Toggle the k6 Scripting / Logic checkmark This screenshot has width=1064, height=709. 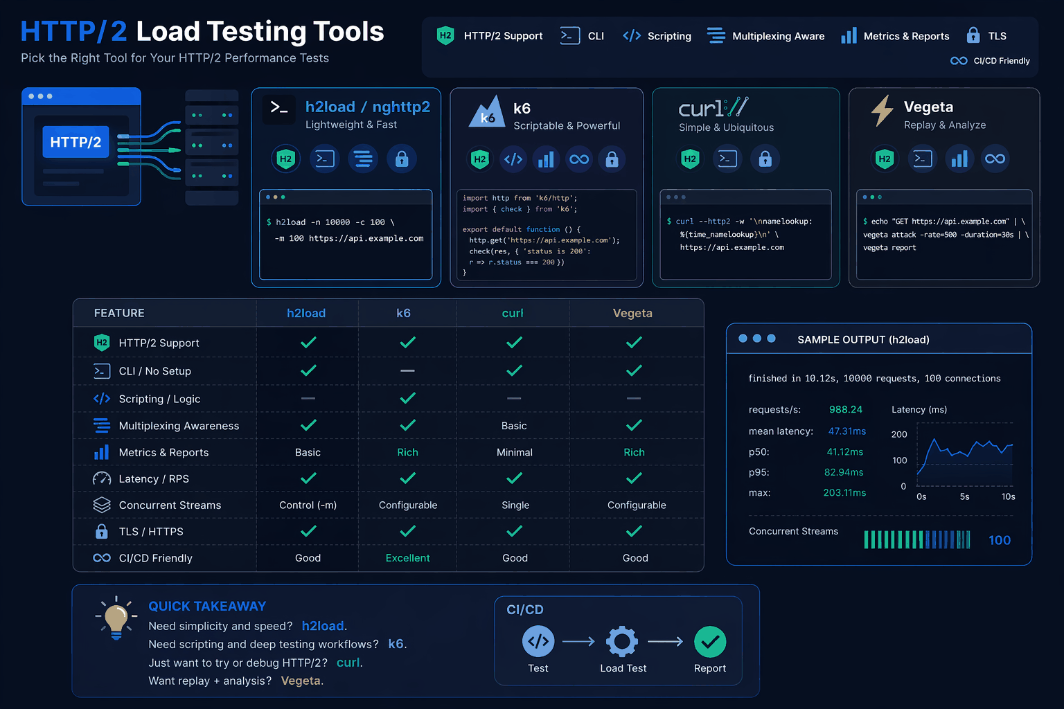point(407,398)
